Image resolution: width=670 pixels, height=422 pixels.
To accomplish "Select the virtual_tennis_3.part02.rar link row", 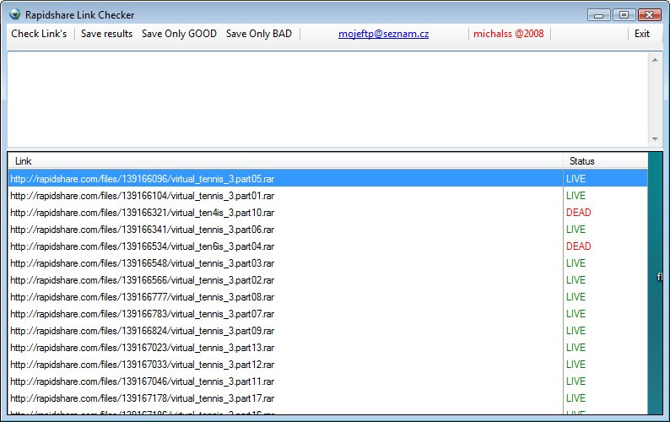I will point(327,280).
